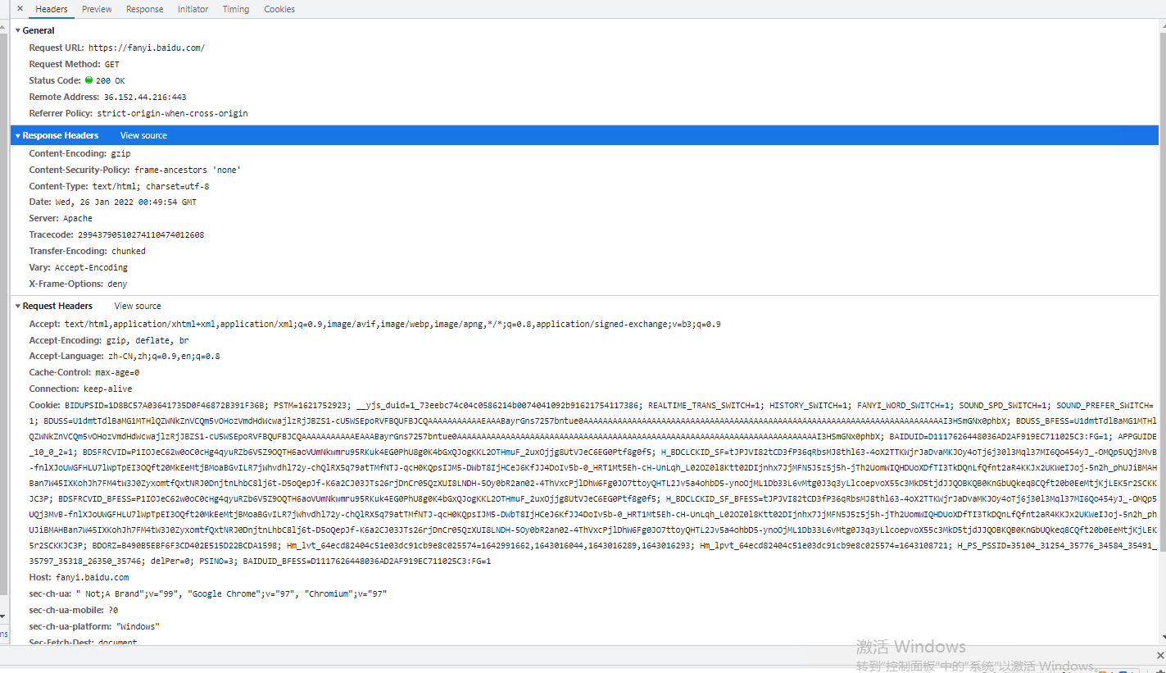
Task: Open the Cookies tab
Action: click(x=279, y=9)
